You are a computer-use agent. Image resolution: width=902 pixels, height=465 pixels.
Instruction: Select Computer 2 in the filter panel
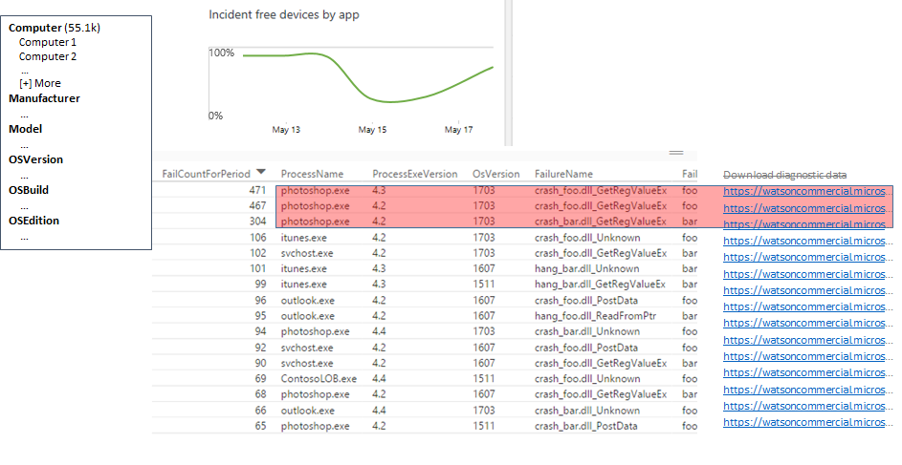[x=48, y=56]
